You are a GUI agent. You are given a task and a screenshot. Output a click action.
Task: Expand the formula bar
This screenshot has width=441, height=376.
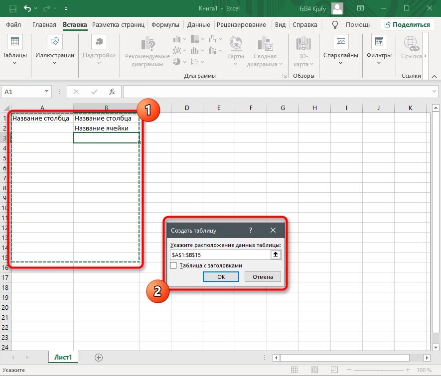click(x=434, y=91)
